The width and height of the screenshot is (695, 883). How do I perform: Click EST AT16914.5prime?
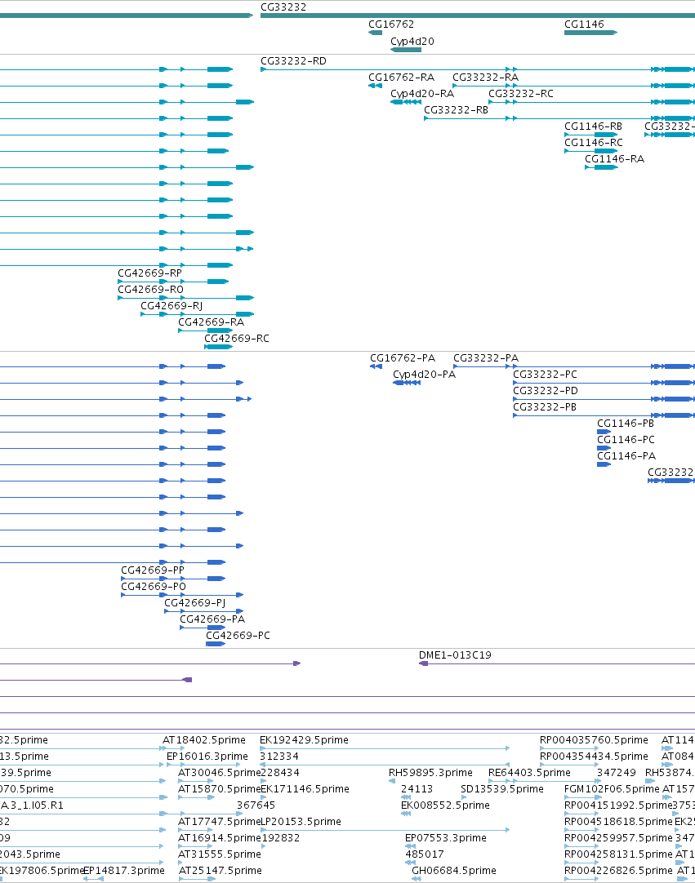tap(219, 838)
